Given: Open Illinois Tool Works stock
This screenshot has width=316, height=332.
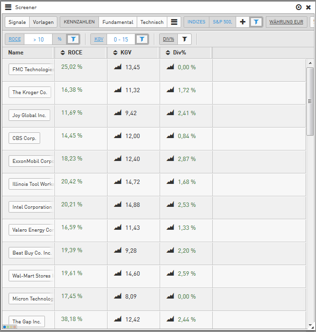Looking at the screenshot, I should [x=32, y=184].
